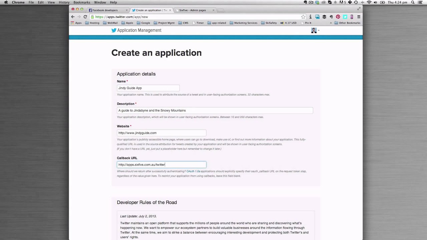Open the Project Mgmt bookmarks folder

(x=164, y=23)
